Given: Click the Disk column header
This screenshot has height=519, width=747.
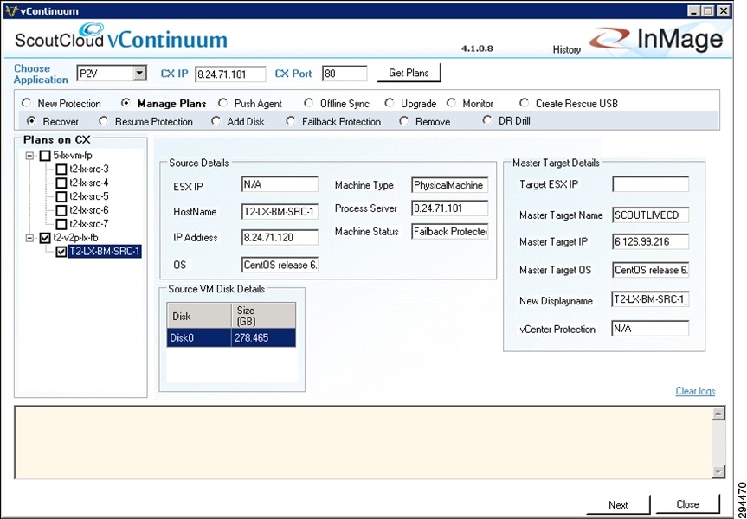Looking at the screenshot, I should (199, 316).
